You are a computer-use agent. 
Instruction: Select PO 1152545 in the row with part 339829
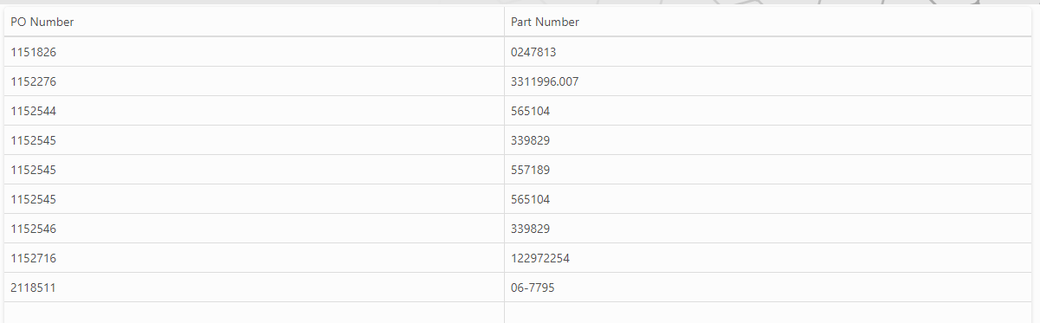(33, 140)
